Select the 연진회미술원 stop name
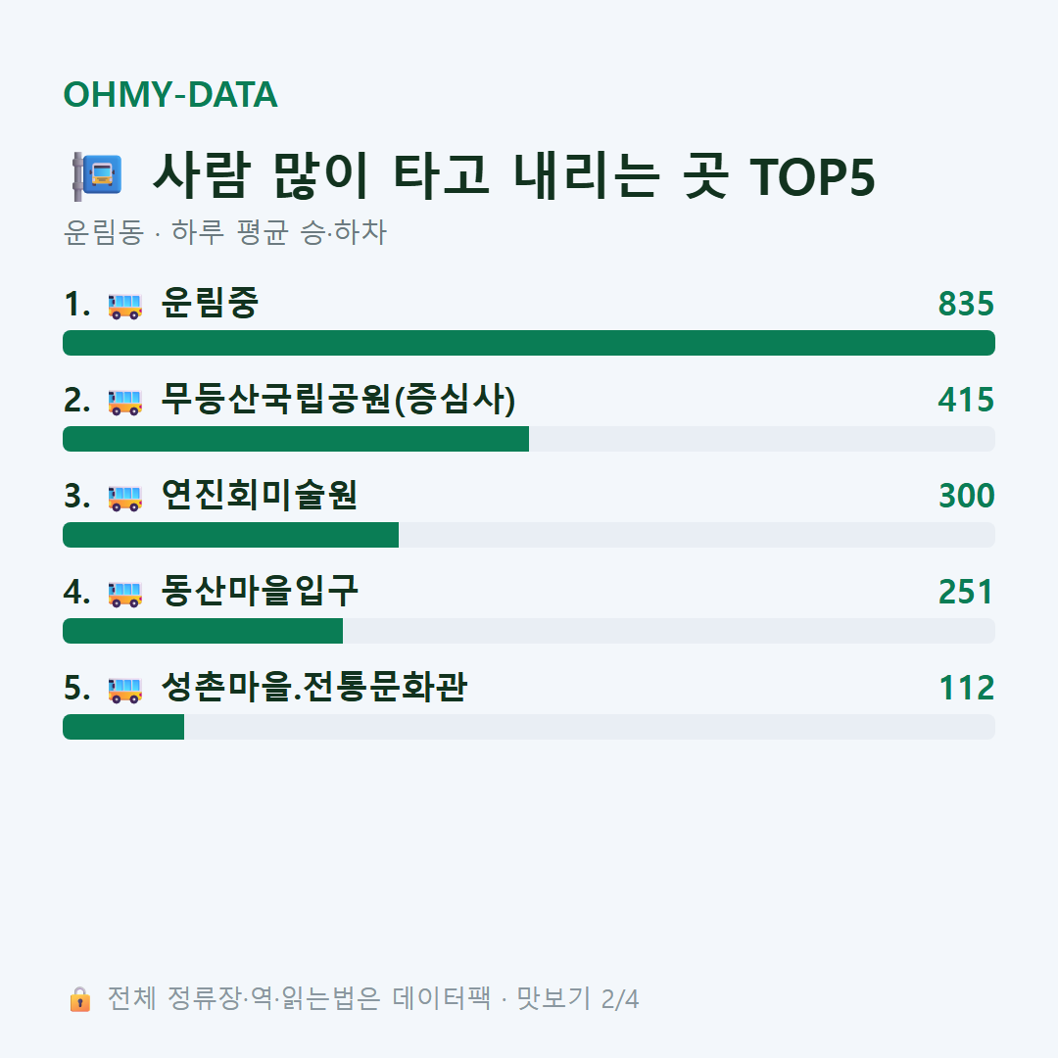 click(x=259, y=496)
